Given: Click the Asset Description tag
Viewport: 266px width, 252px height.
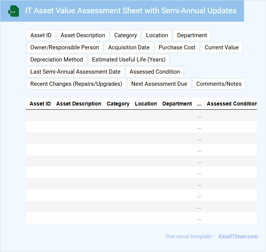Looking at the screenshot, I should (83, 35).
